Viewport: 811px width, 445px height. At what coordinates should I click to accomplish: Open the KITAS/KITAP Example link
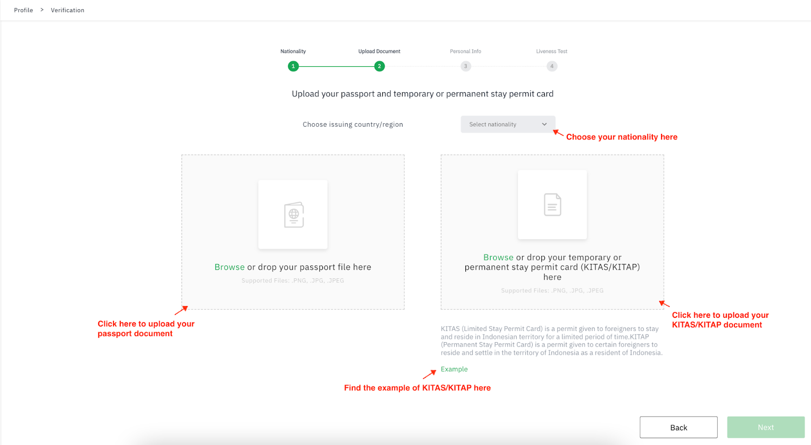(454, 369)
